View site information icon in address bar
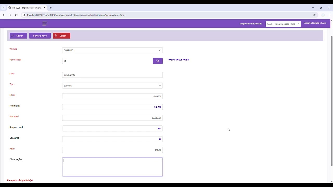Image resolution: width=333 pixels, height=187 pixels. [x=24, y=15]
